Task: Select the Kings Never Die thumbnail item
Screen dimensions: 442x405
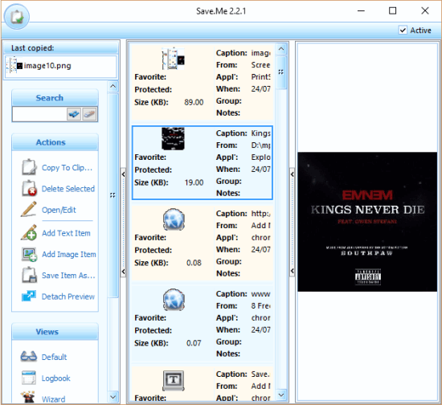Action: [x=173, y=139]
